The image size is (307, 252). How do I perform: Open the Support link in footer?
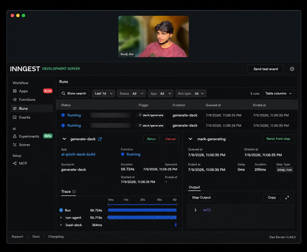[17, 237]
